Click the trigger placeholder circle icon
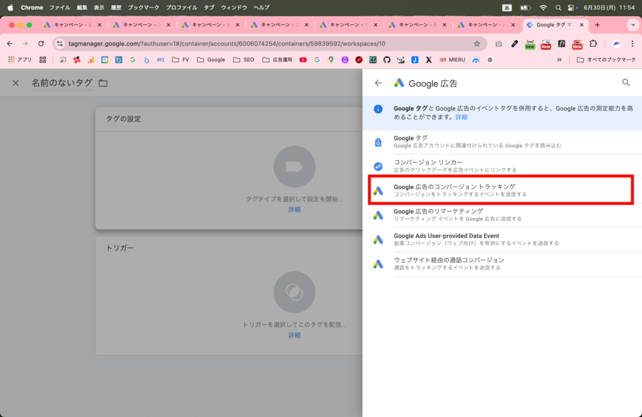The height and width of the screenshot is (417, 642). point(295,292)
